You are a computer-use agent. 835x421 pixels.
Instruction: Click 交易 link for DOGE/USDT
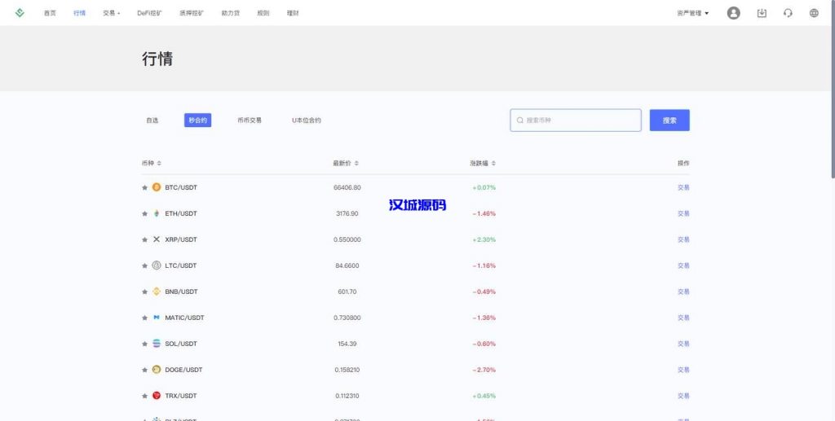pyautogui.click(x=683, y=370)
